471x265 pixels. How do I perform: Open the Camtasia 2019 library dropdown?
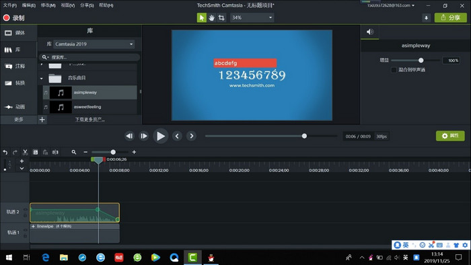click(x=94, y=44)
